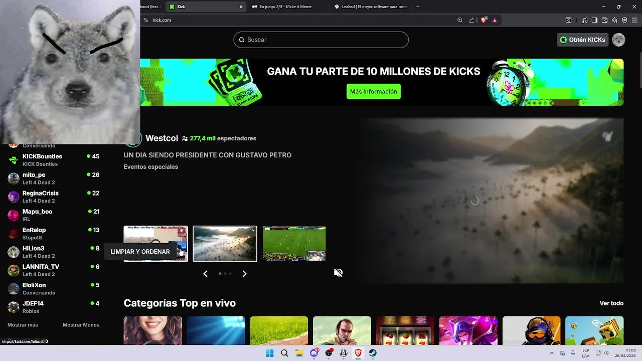The width and height of the screenshot is (642, 361).
Task: Open EnRalop channel in sidebar
Action: (53, 234)
